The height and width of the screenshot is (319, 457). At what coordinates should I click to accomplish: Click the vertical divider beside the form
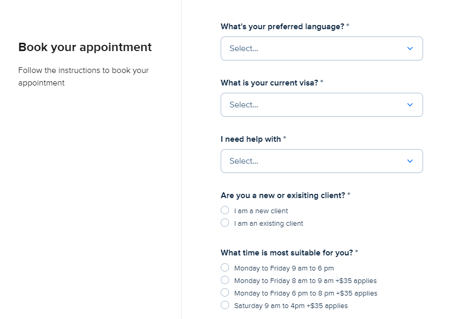click(x=181, y=156)
